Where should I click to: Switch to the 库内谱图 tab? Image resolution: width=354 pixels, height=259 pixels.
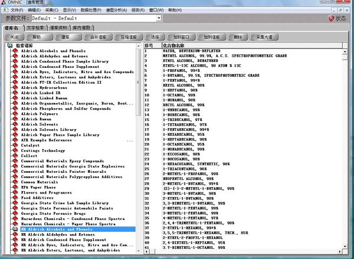[x=82, y=28]
